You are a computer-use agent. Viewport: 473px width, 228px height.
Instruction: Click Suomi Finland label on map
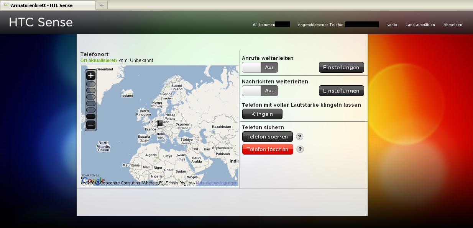[x=177, y=88]
